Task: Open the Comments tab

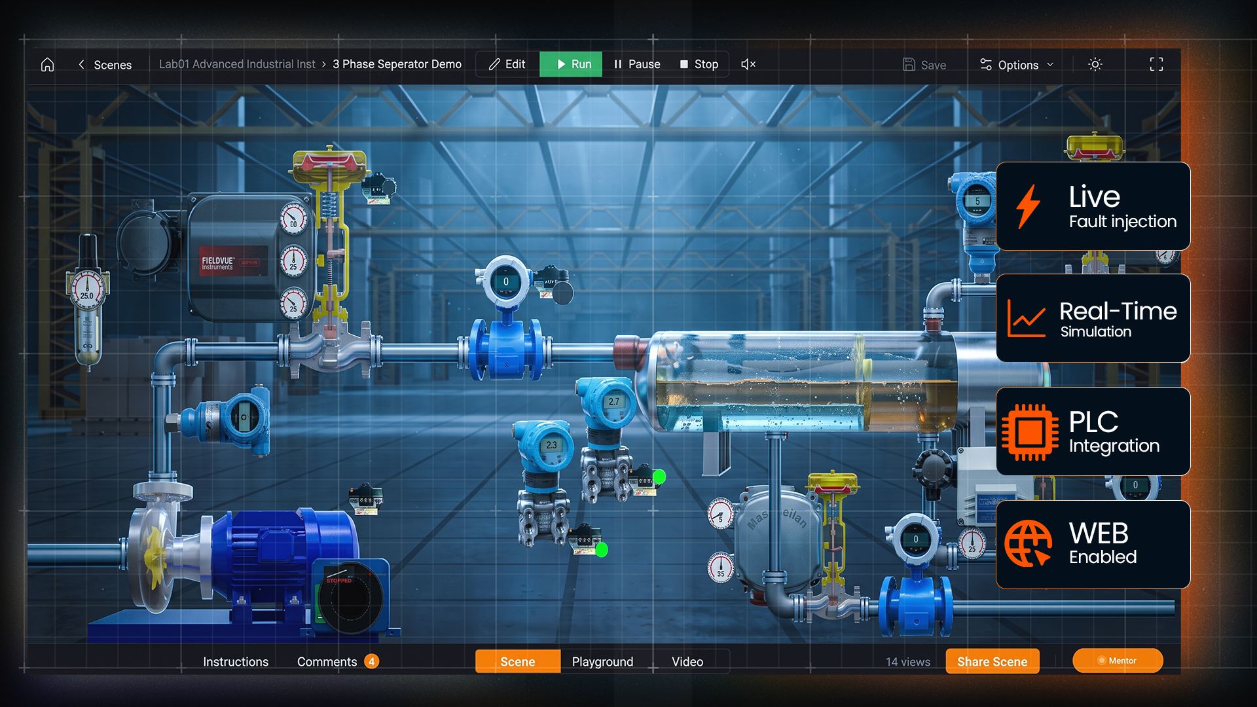Action: [327, 662]
